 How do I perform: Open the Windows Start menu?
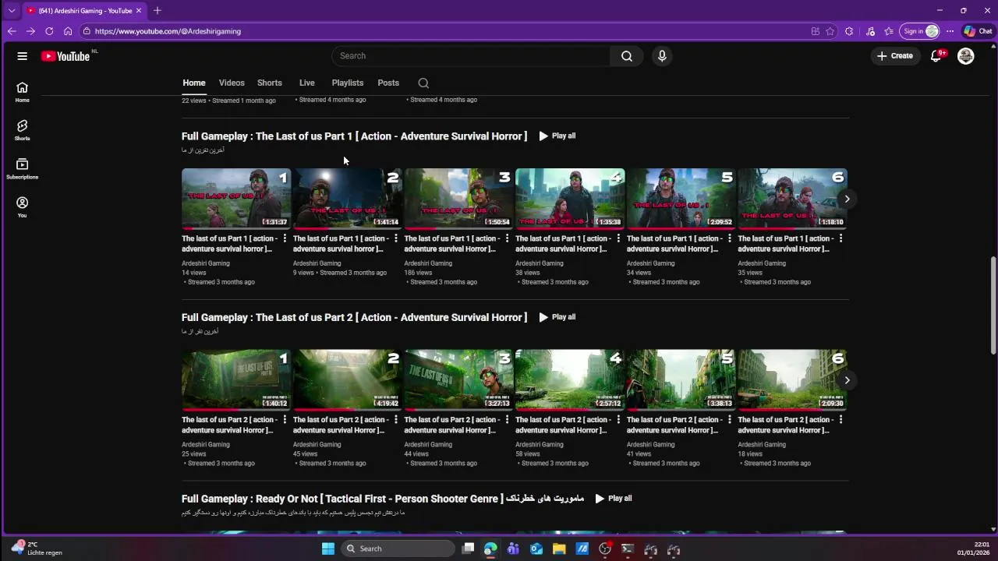coord(328,549)
